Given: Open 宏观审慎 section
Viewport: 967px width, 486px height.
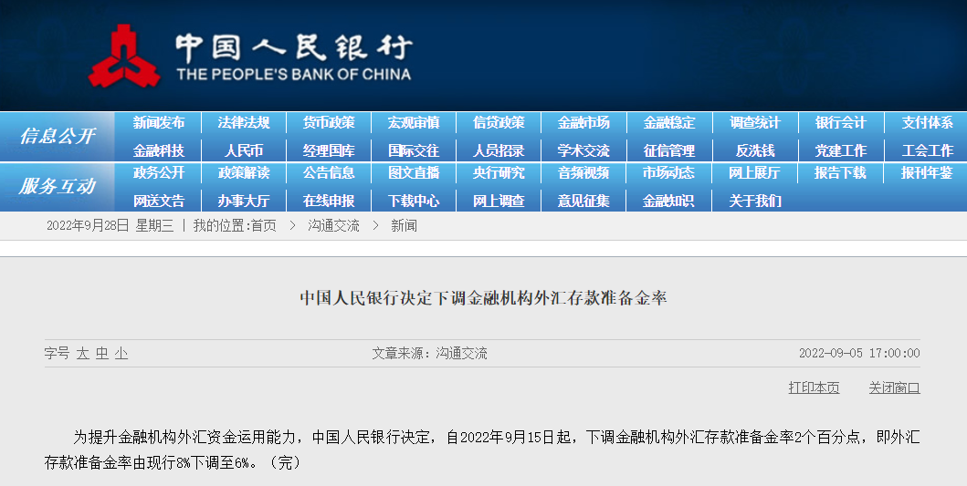Looking at the screenshot, I should 414,122.
